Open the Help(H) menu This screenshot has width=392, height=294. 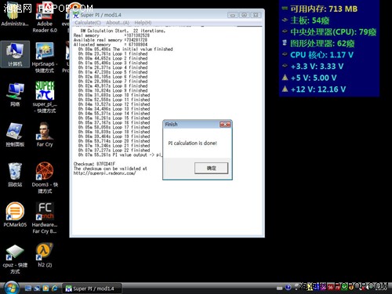coord(143,23)
